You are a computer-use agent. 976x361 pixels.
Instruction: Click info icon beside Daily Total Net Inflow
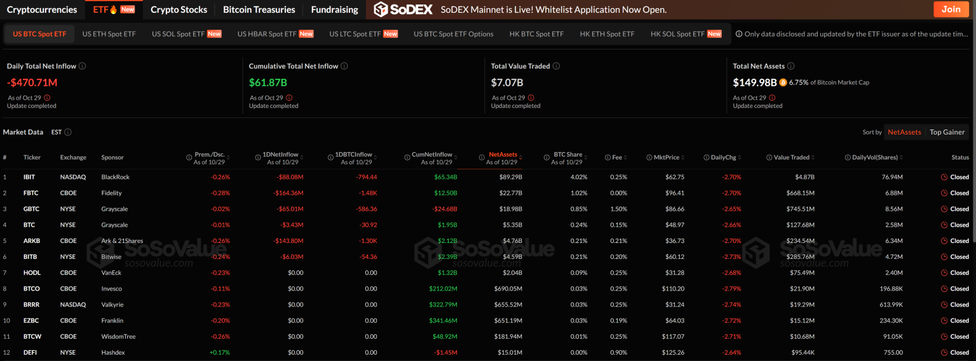tap(83, 66)
